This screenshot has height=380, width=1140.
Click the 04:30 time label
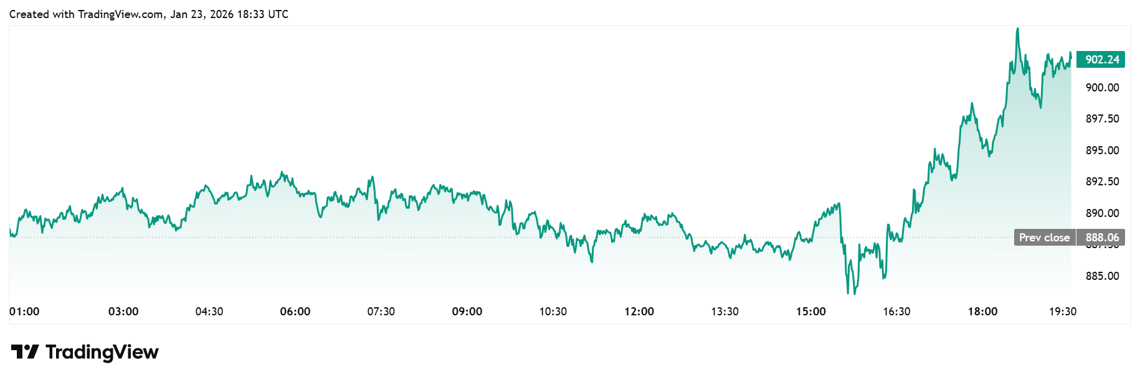pyautogui.click(x=209, y=312)
